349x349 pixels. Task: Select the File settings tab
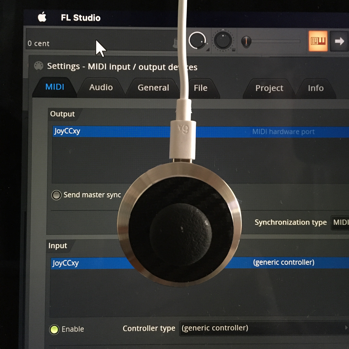200,88
